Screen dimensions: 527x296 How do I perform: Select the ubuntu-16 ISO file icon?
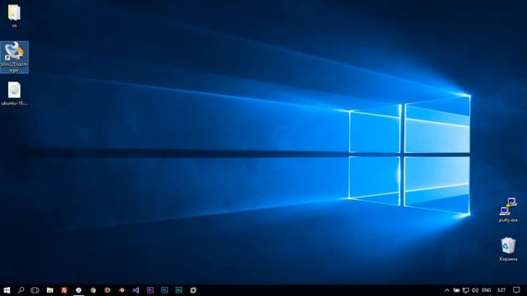(x=14, y=94)
